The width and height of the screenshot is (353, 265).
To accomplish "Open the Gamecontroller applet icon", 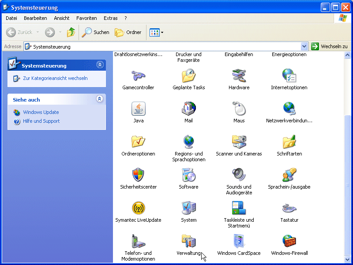I will (x=138, y=76).
